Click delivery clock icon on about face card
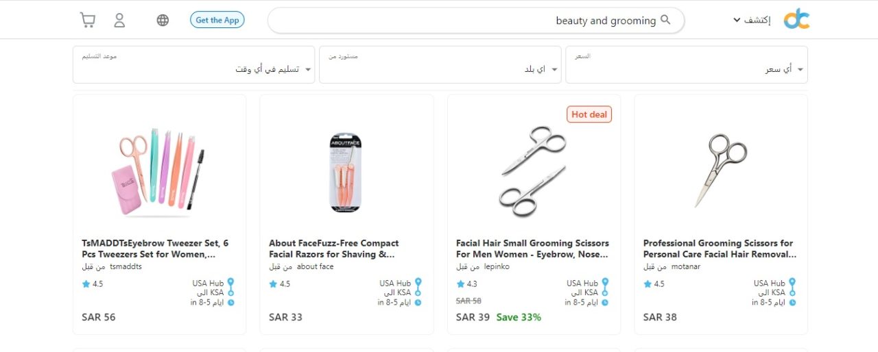Viewport: 878px width, 352px height. click(x=418, y=302)
